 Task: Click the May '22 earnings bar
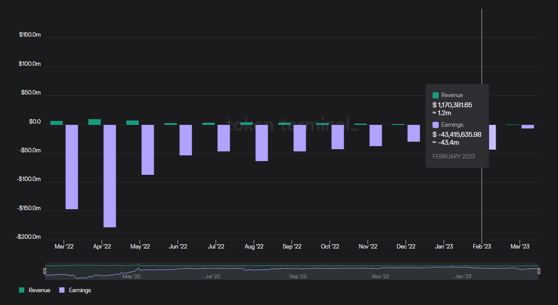pos(148,150)
